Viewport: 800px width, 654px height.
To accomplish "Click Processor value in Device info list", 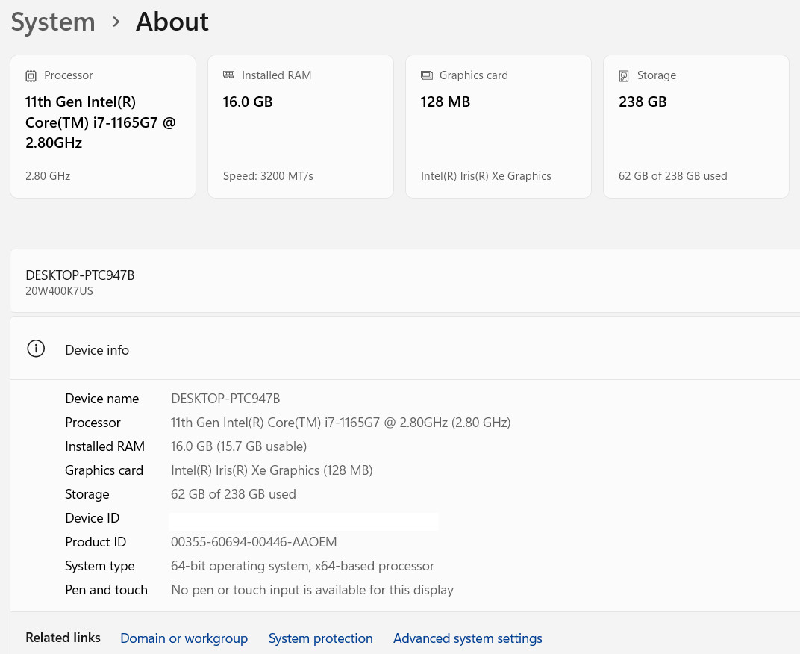I will click(x=340, y=423).
